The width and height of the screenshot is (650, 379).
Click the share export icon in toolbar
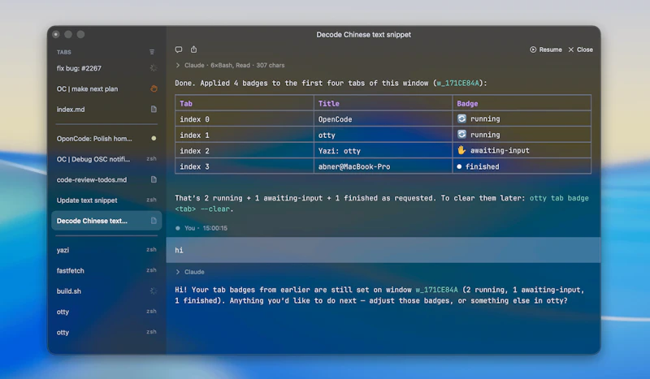(x=193, y=50)
